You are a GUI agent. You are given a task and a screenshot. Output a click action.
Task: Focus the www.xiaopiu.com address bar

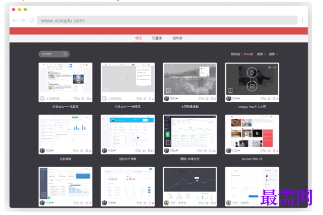pyautogui.click(x=167, y=20)
